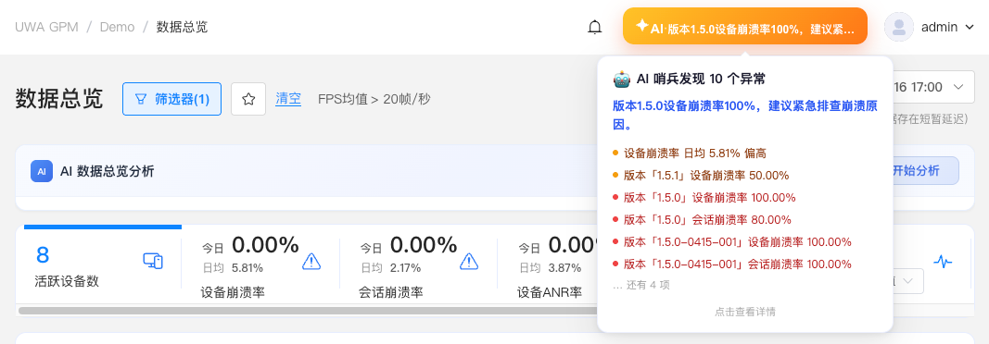Click the AI 数据总览分析 badge icon
This screenshot has width=989, height=344.
click(x=42, y=171)
